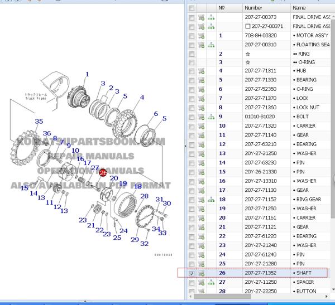Screen dimensions: 335x305
Task: Add MOTOR ASS'Y 708-8H-00320 to cart
Action: (201, 36)
